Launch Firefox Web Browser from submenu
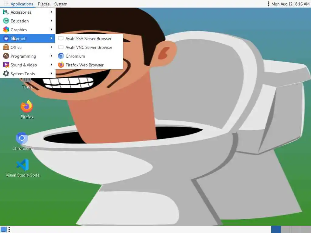This screenshot has width=311, height=233. (x=89, y=65)
